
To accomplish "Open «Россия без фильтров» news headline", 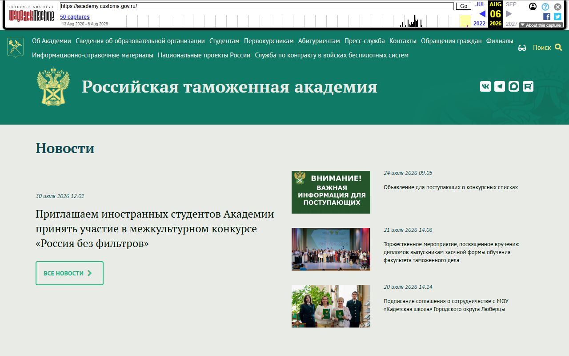I will (155, 229).
